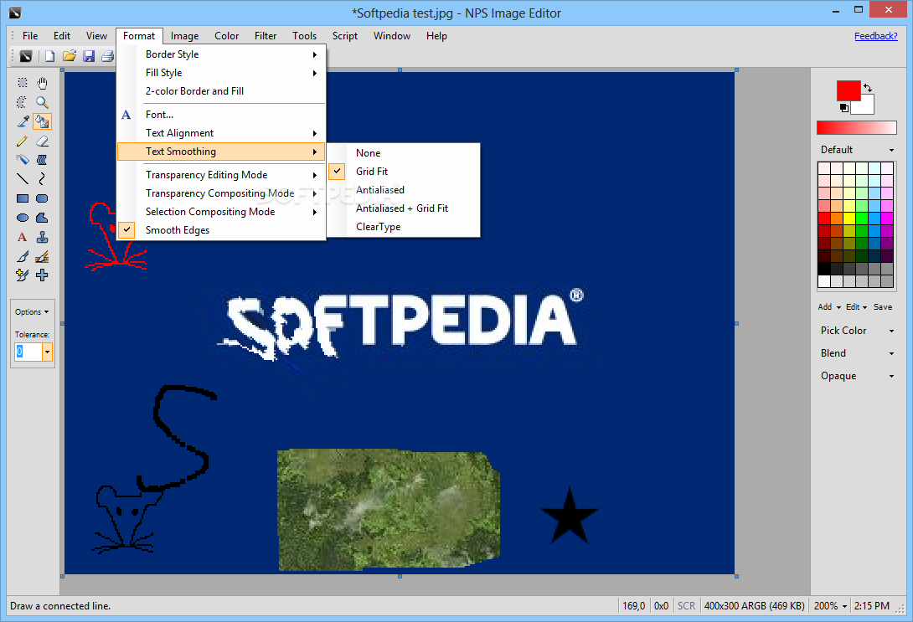Screen dimensions: 913x622
Task: Expand the Transparency Editing Mode submenu
Action: tap(221, 175)
